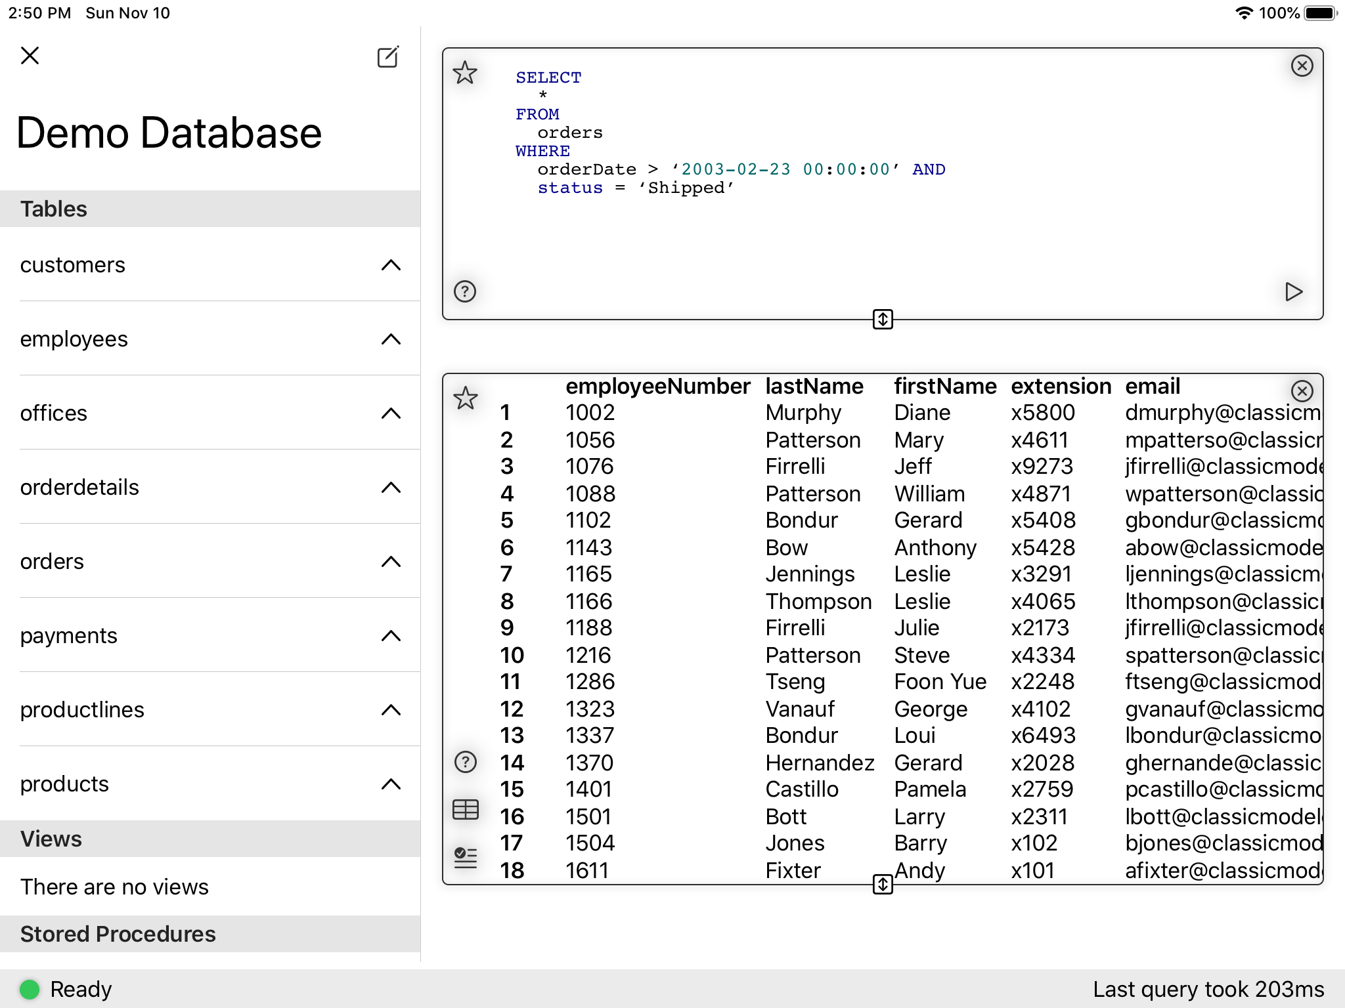
Task: Select the Murphy last name cell
Action: [803, 413]
